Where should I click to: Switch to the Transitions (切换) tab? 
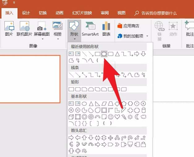point(43,13)
